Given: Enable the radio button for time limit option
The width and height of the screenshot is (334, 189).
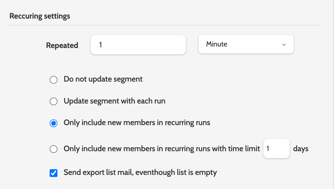Looking at the screenshot, I should tap(54, 149).
